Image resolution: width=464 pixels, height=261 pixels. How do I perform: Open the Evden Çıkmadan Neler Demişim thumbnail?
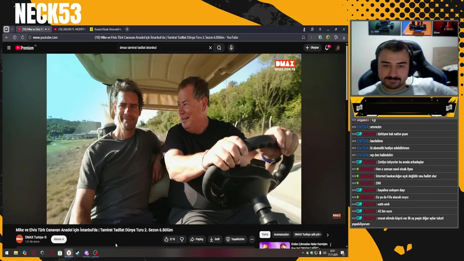coord(274,245)
